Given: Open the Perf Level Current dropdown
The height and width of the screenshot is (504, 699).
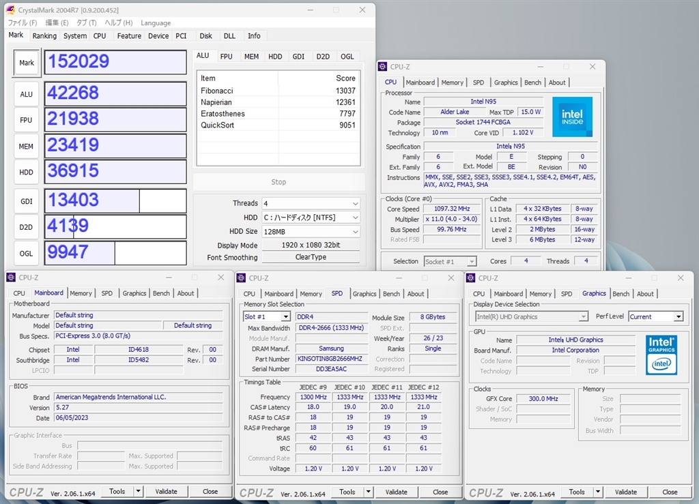Looking at the screenshot, I should (x=655, y=316).
